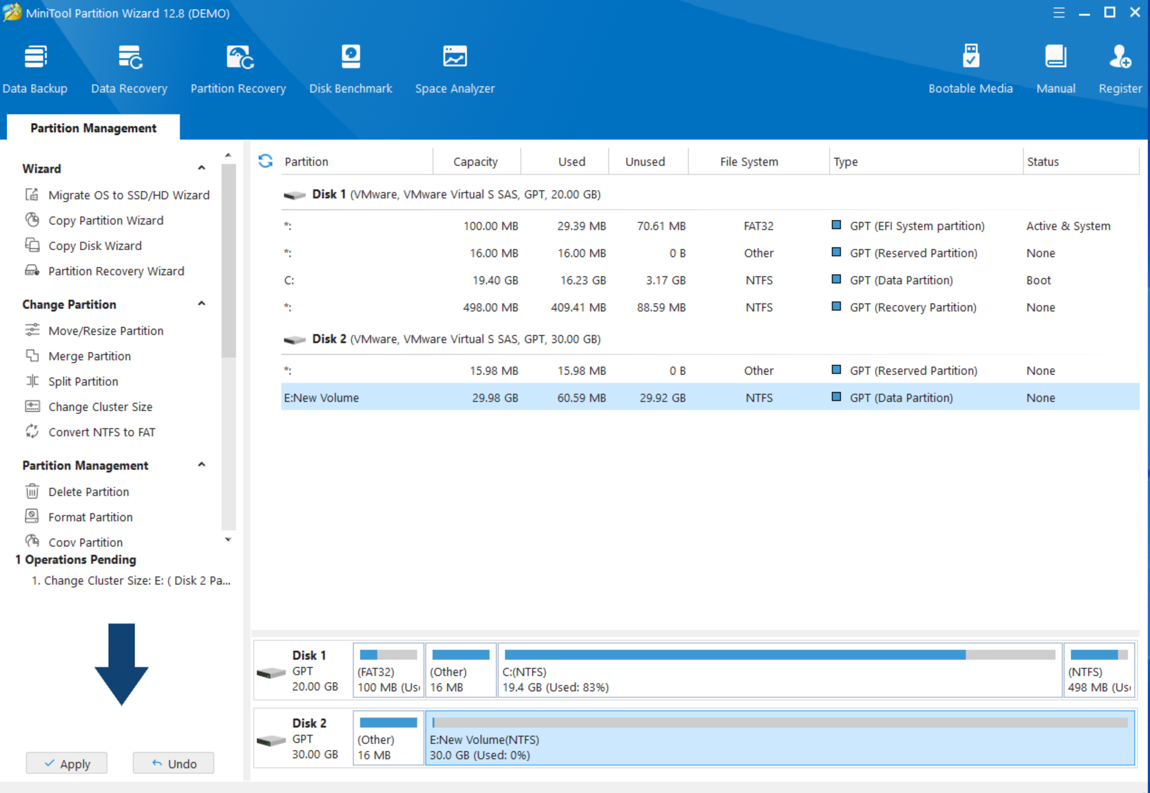Select the 100.00 MB EFI System partition row
1150x793 pixels.
pyautogui.click(x=710, y=226)
